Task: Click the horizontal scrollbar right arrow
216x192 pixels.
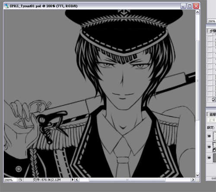Action: (x=193, y=179)
